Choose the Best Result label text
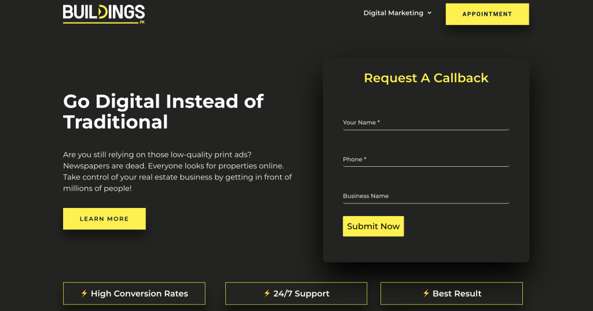 click(457, 294)
